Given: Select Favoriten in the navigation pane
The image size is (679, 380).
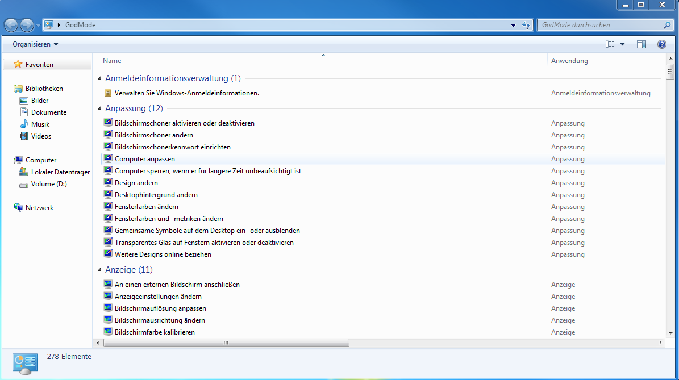Looking at the screenshot, I should (x=39, y=65).
